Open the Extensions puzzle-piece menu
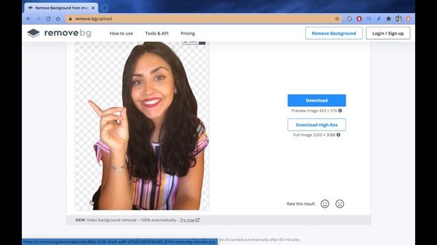The image size is (437, 245). tap(389, 18)
